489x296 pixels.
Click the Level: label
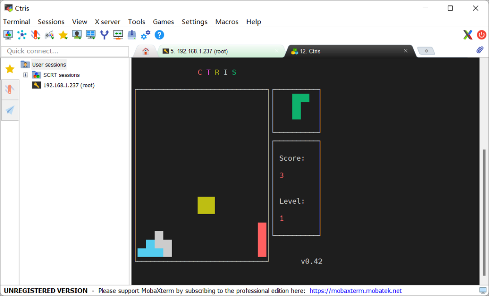[x=292, y=201]
